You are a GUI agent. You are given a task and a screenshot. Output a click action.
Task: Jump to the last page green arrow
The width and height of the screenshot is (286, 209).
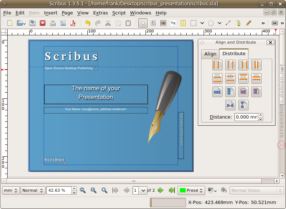point(172,190)
